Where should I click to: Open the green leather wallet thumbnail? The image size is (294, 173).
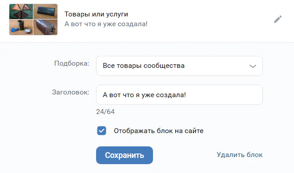point(45,12)
